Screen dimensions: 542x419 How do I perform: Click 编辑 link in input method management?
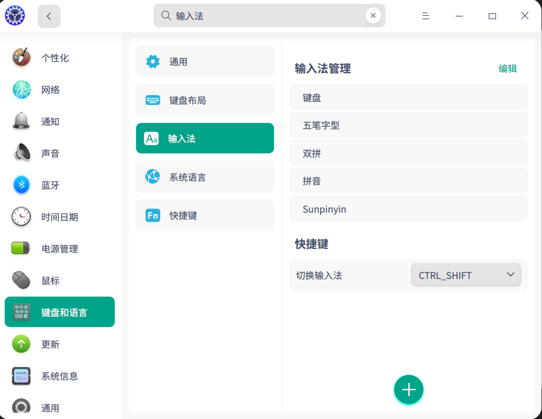(507, 68)
